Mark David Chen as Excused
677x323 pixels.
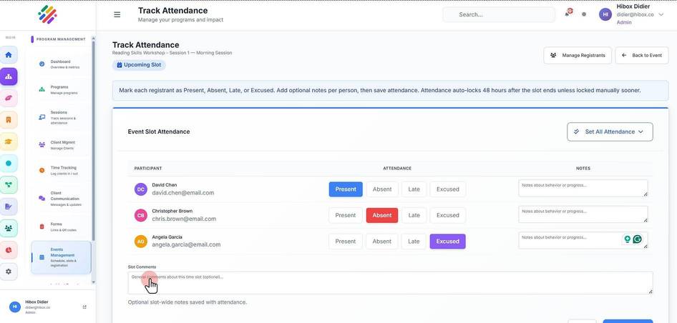[x=448, y=189]
